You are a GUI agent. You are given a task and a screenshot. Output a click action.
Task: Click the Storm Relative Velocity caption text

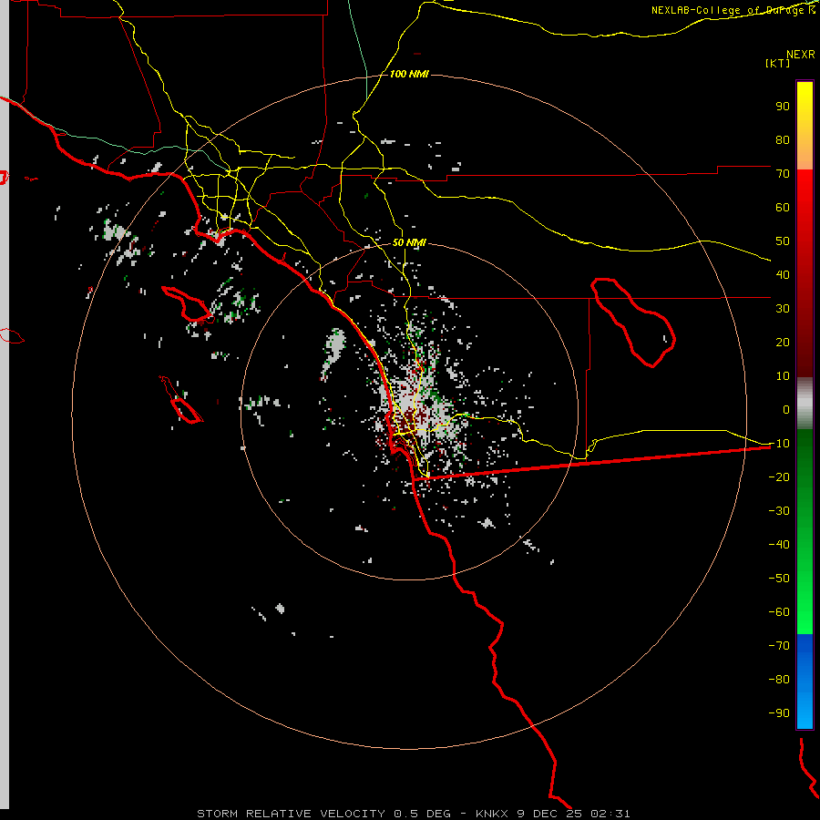[x=413, y=814]
